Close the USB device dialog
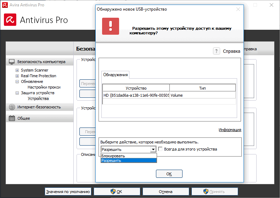 tap(238, 9)
